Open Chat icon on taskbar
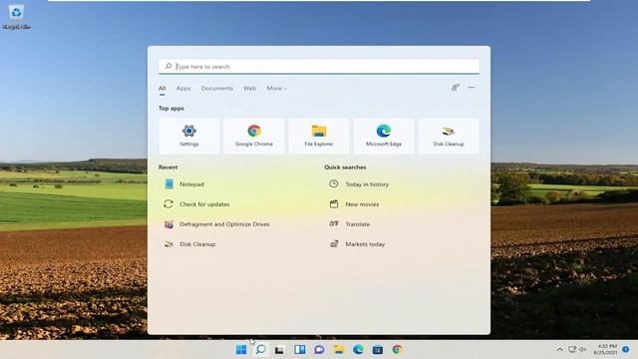 tap(319, 350)
